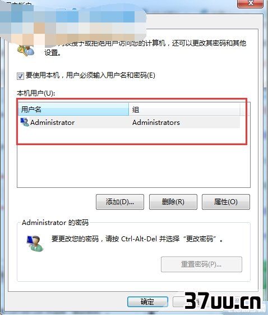The width and height of the screenshot is (268, 315).
Task: Click the user portrait icon beside password text
Action: coord(35,243)
